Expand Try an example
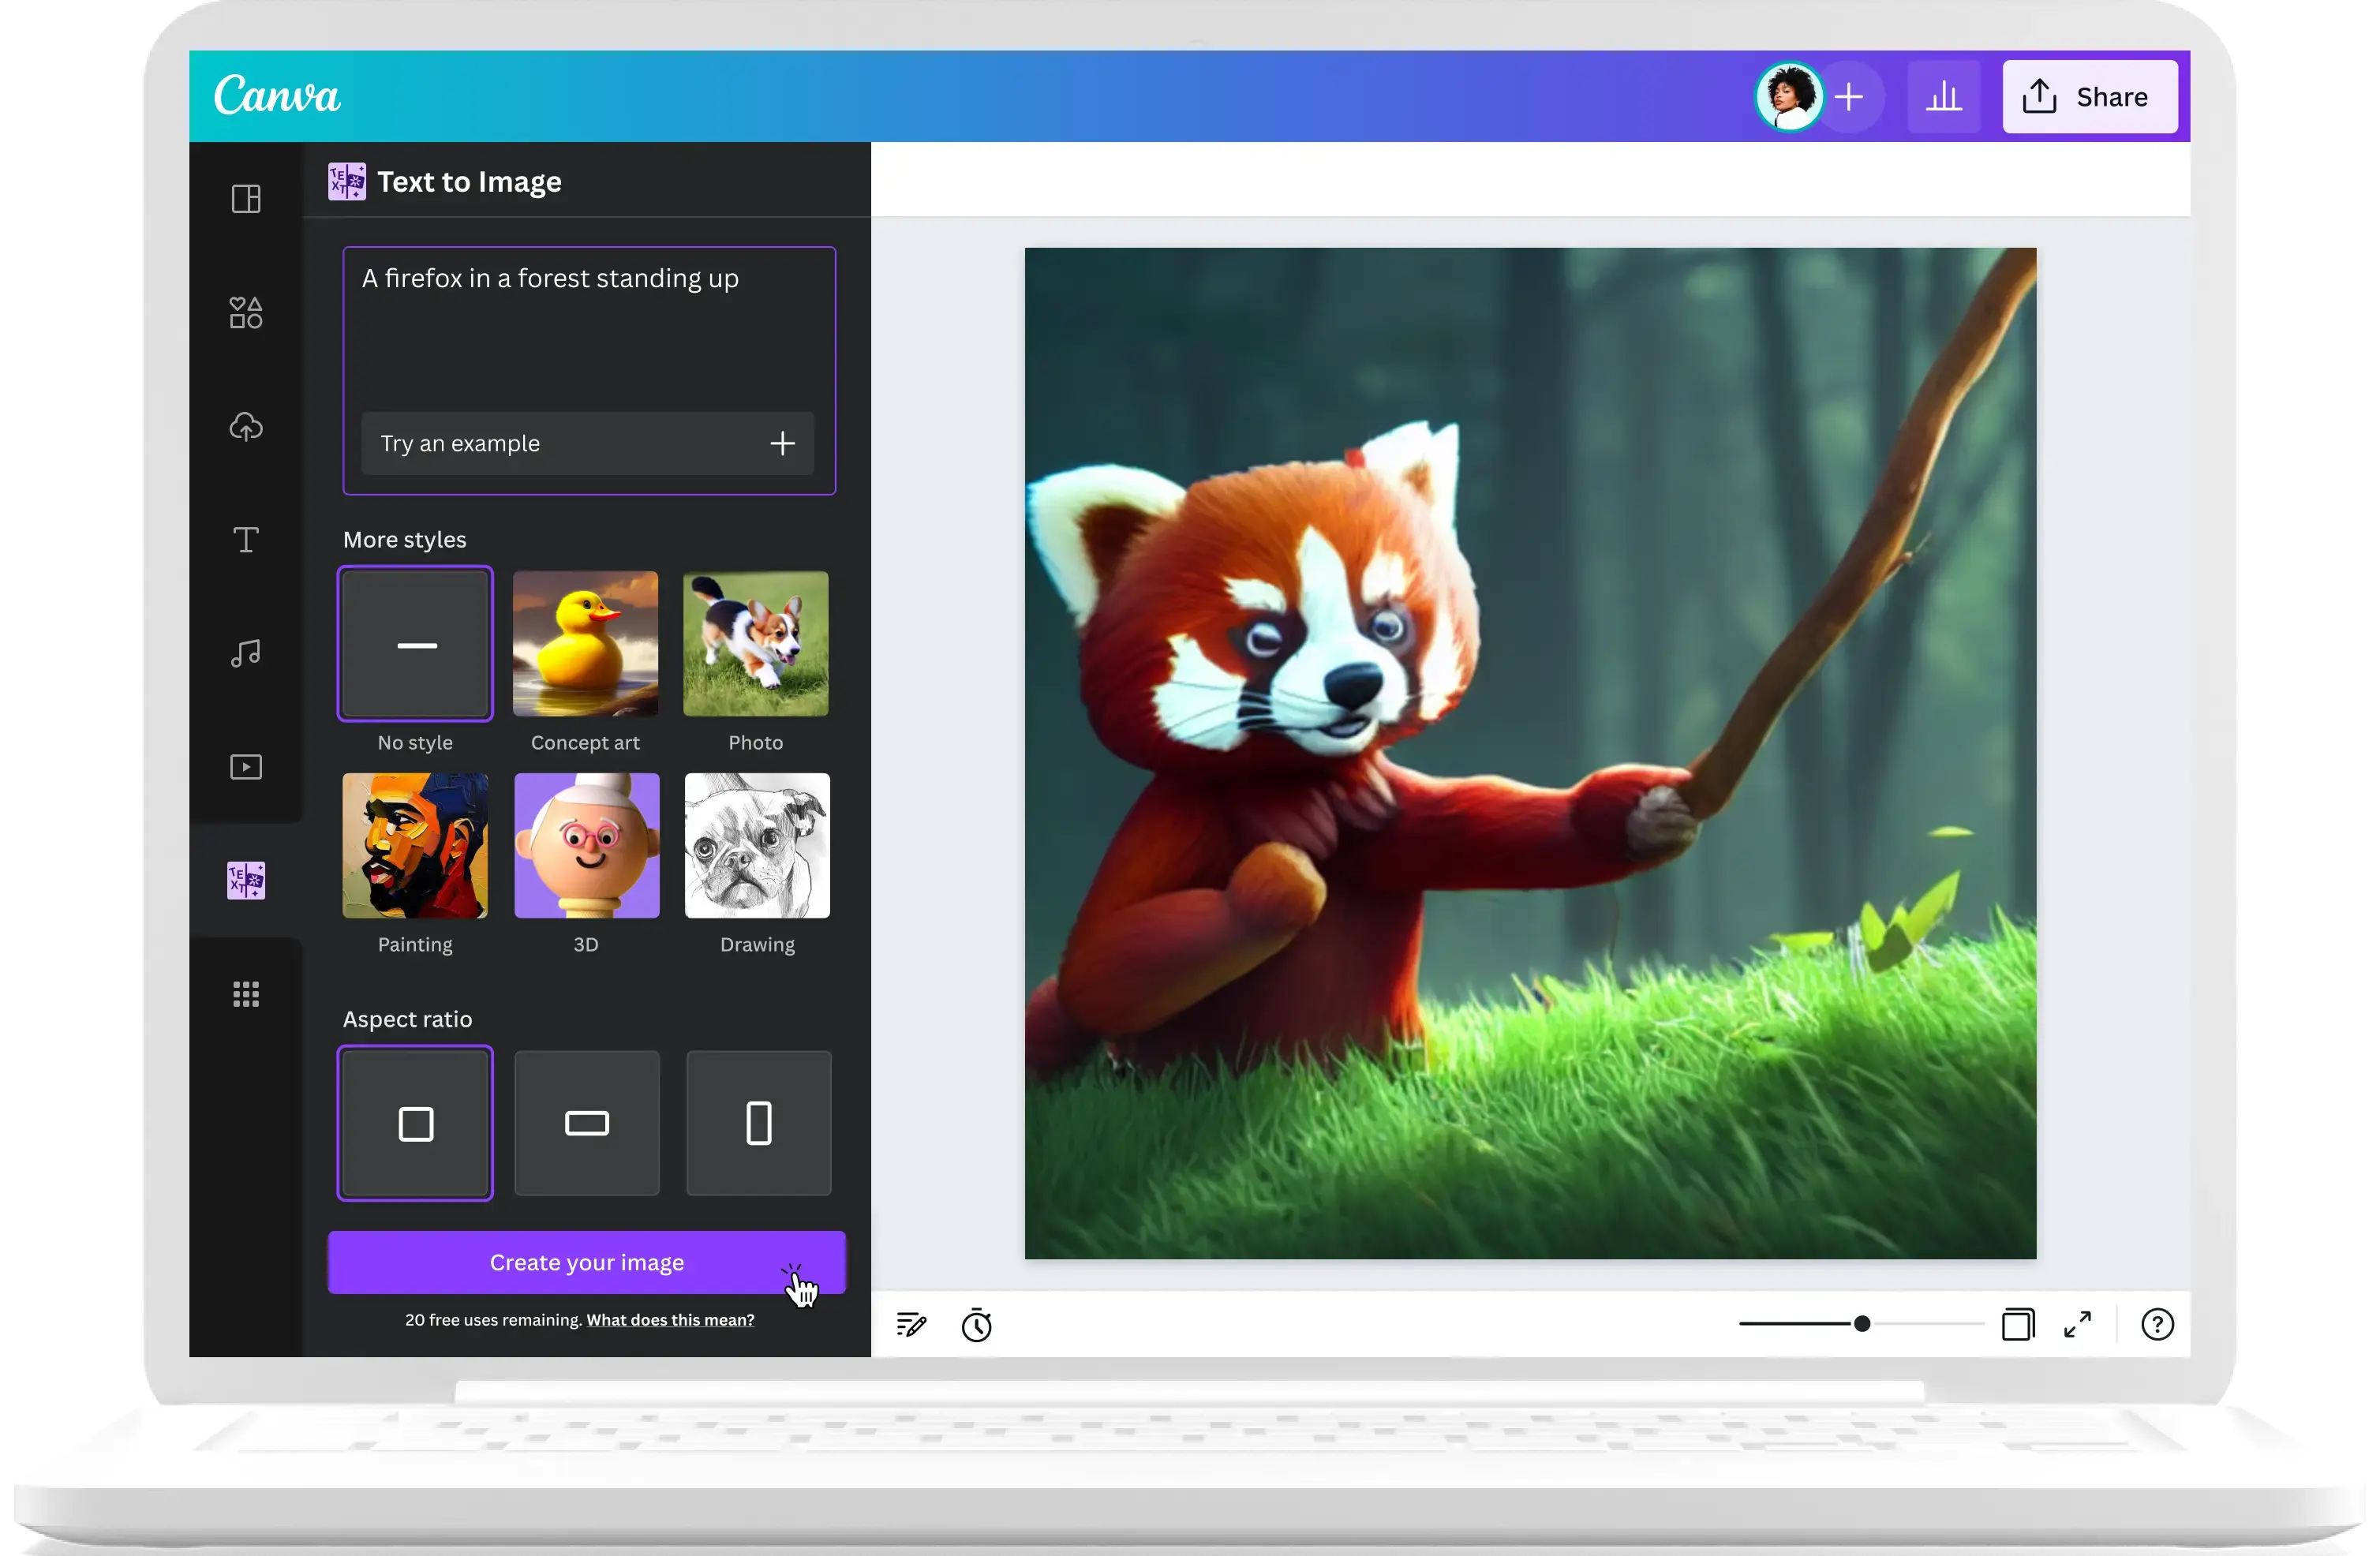Viewport: 2380px width, 1556px height. 588,443
